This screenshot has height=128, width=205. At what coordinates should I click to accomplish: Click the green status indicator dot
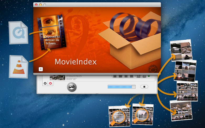(x=149, y=76)
